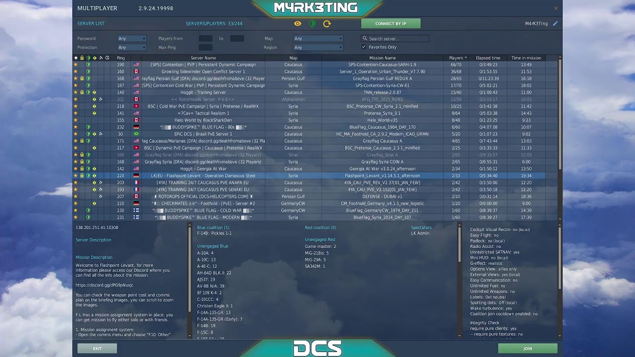The height and width of the screenshot is (357, 635).
Task: Sort list by Map column header
Action: click(293, 58)
